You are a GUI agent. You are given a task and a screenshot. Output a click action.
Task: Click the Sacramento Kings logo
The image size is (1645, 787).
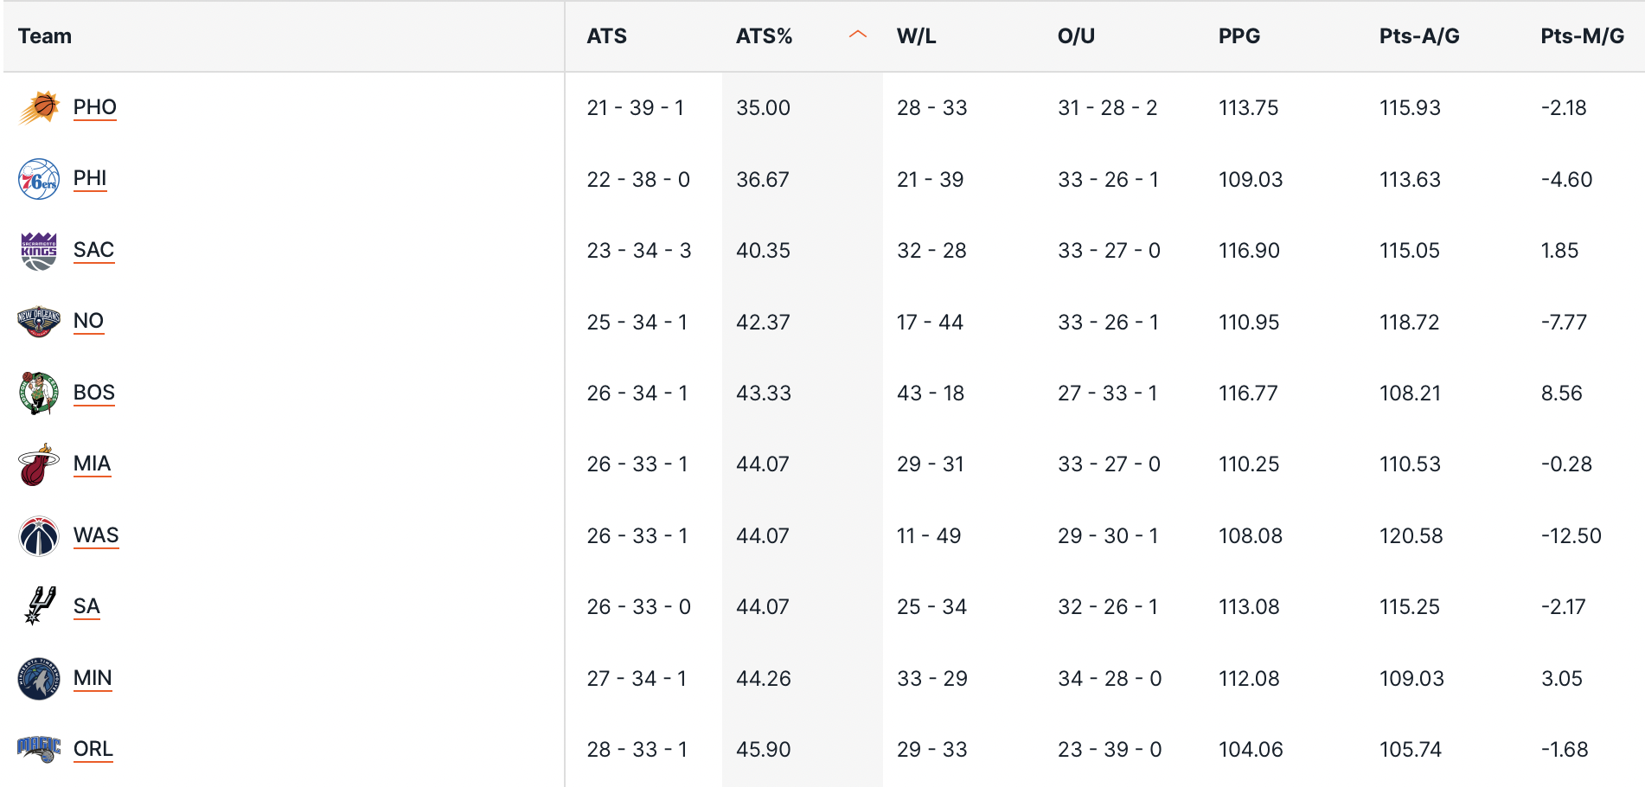coord(39,251)
